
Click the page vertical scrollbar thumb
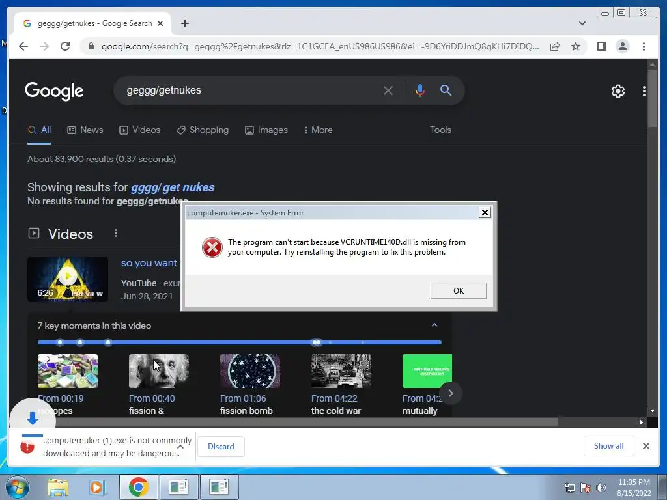pyautogui.click(x=652, y=98)
